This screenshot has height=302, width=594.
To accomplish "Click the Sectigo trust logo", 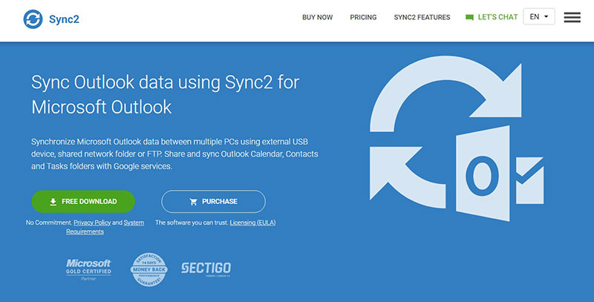I will 206,269.
